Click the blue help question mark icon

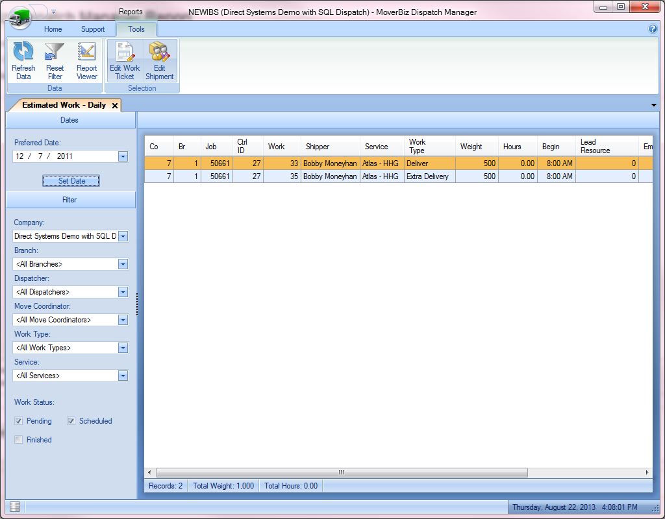click(653, 29)
